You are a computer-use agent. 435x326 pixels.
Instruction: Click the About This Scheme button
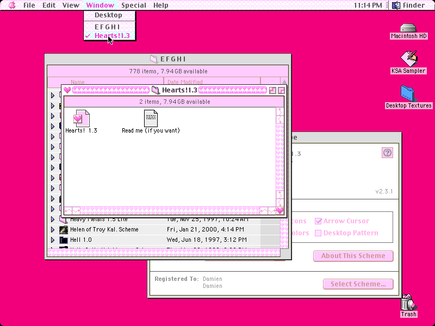coord(353,256)
